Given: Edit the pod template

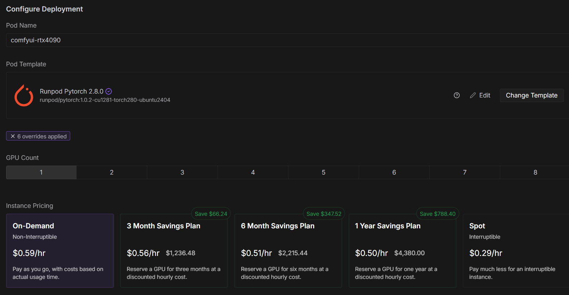Looking at the screenshot, I should (480, 95).
